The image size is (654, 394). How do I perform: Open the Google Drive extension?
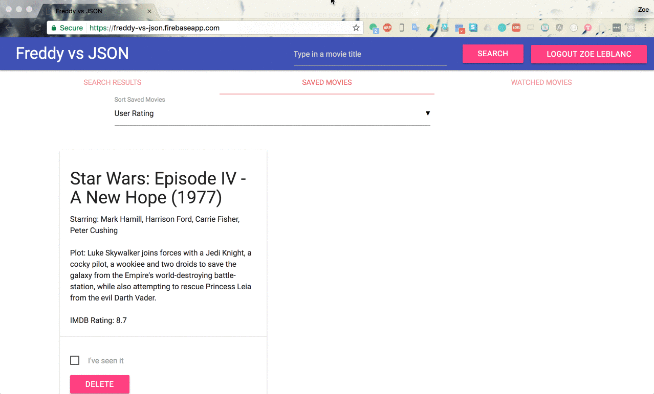[x=430, y=28]
